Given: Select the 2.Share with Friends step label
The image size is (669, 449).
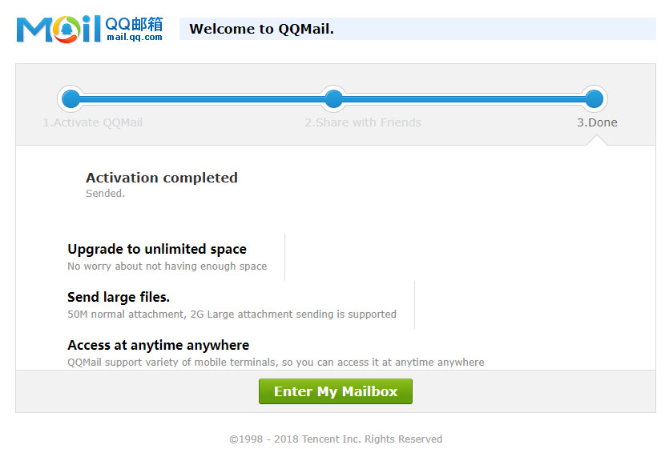Looking at the screenshot, I should (362, 122).
